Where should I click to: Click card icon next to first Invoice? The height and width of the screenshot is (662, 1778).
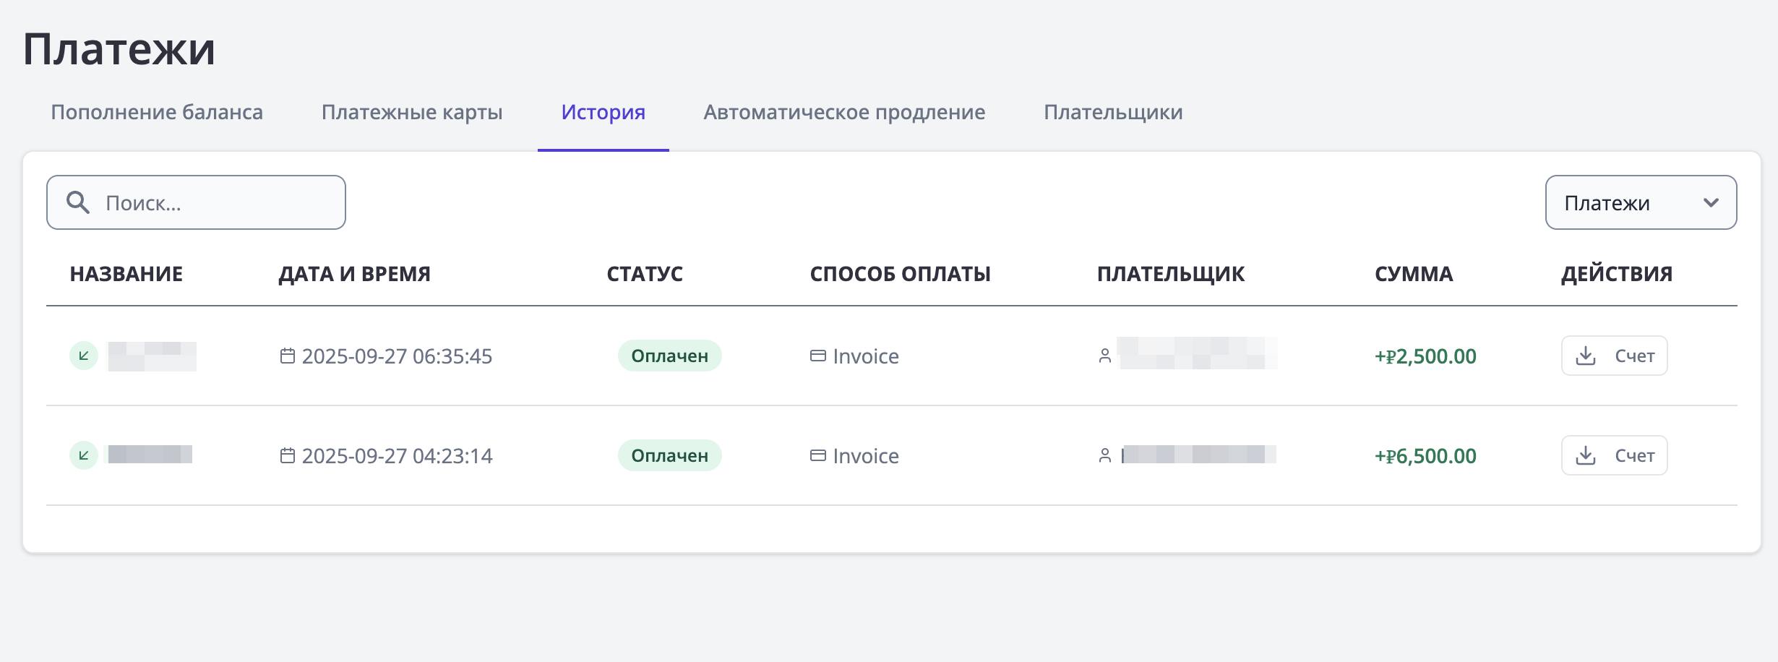pos(817,356)
